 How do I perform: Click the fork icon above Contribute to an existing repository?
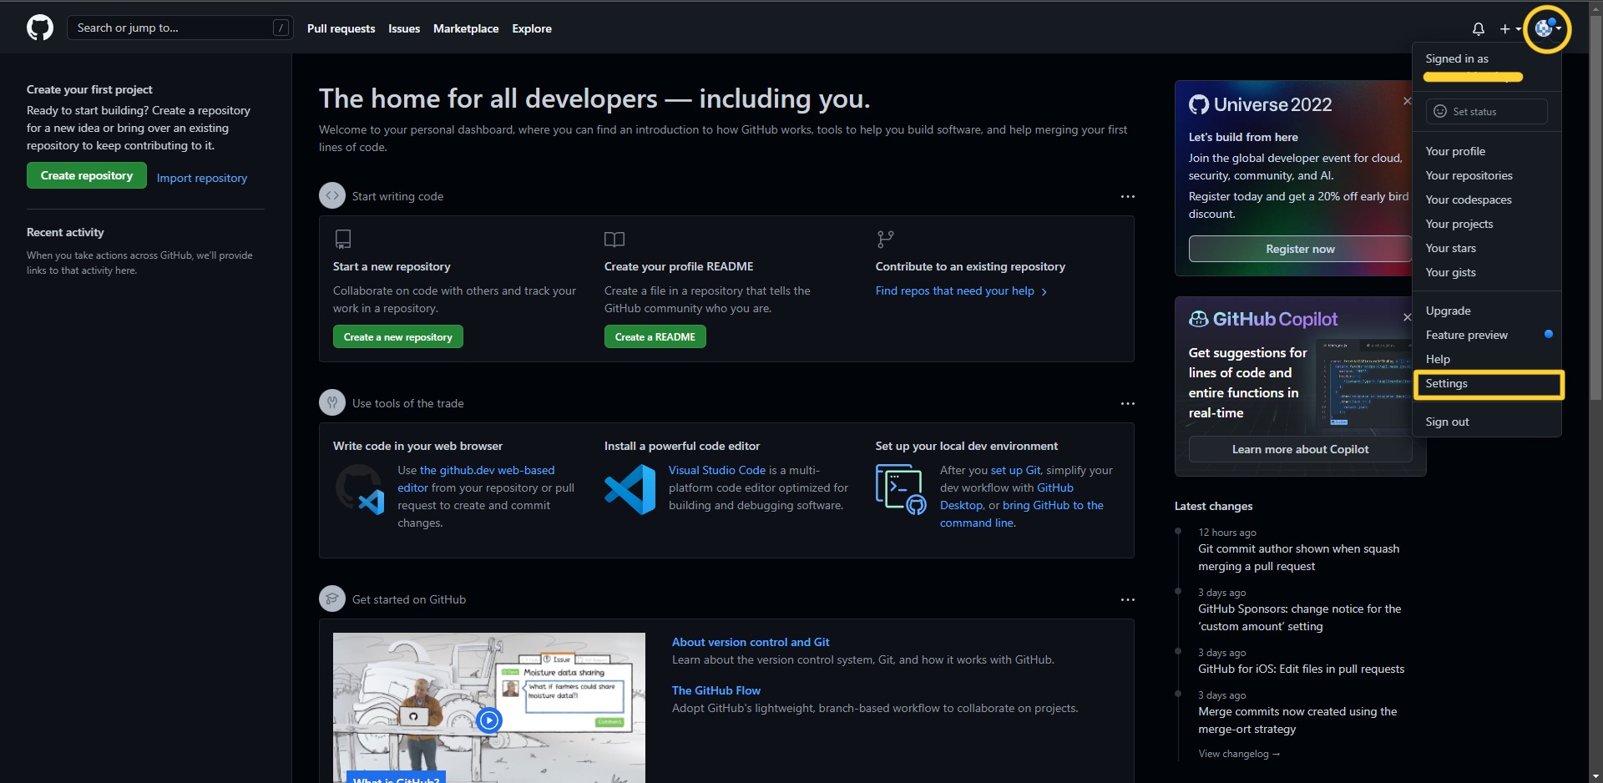coord(885,239)
